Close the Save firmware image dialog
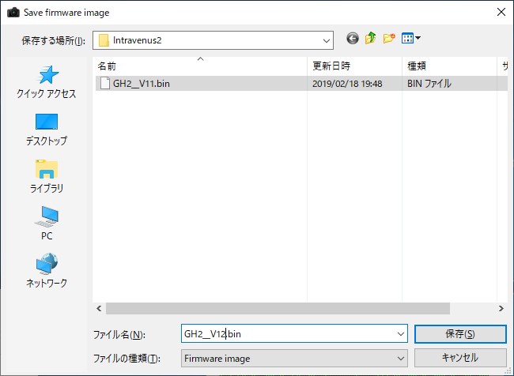514x376 pixels. click(501, 13)
